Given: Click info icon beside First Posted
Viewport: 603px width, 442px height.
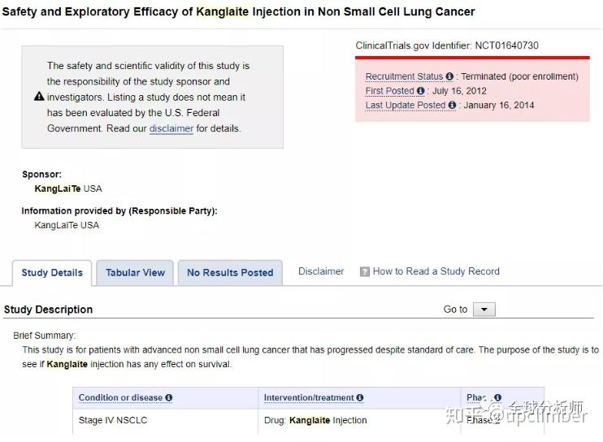Looking at the screenshot, I should click(x=421, y=91).
